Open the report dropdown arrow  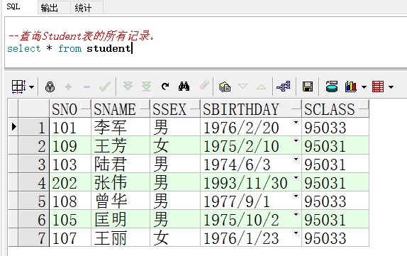391,87
